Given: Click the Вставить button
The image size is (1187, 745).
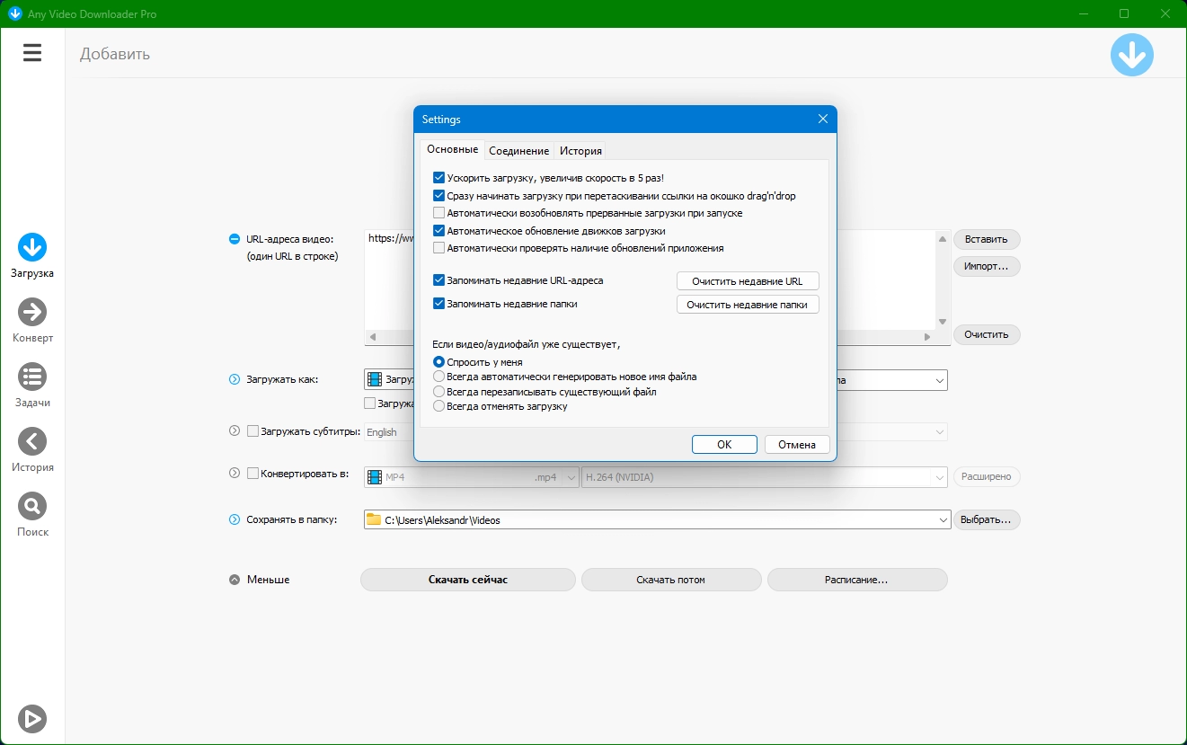Looking at the screenshot, I should 987,239.
